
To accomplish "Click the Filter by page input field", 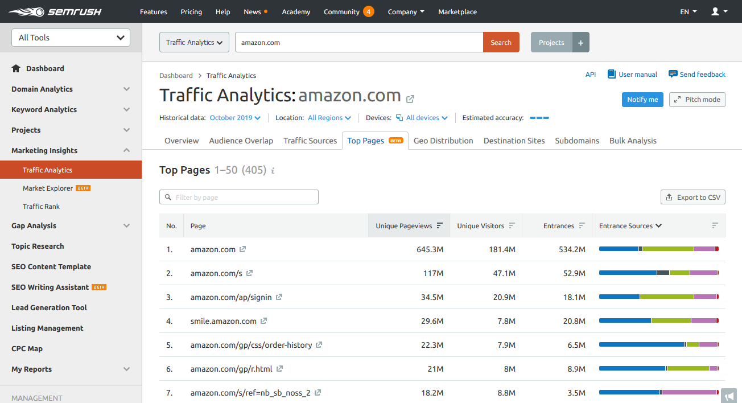I will coord(239,196).
